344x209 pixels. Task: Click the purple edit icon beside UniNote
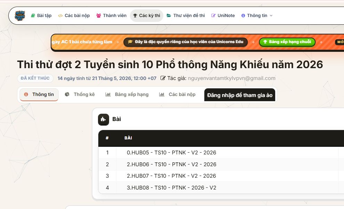(x=213, y=16)
